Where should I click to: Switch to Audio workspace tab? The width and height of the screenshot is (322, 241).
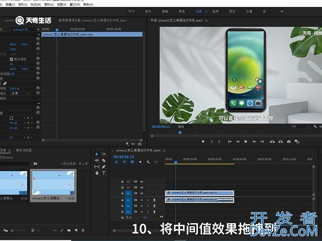coord(215,11)
